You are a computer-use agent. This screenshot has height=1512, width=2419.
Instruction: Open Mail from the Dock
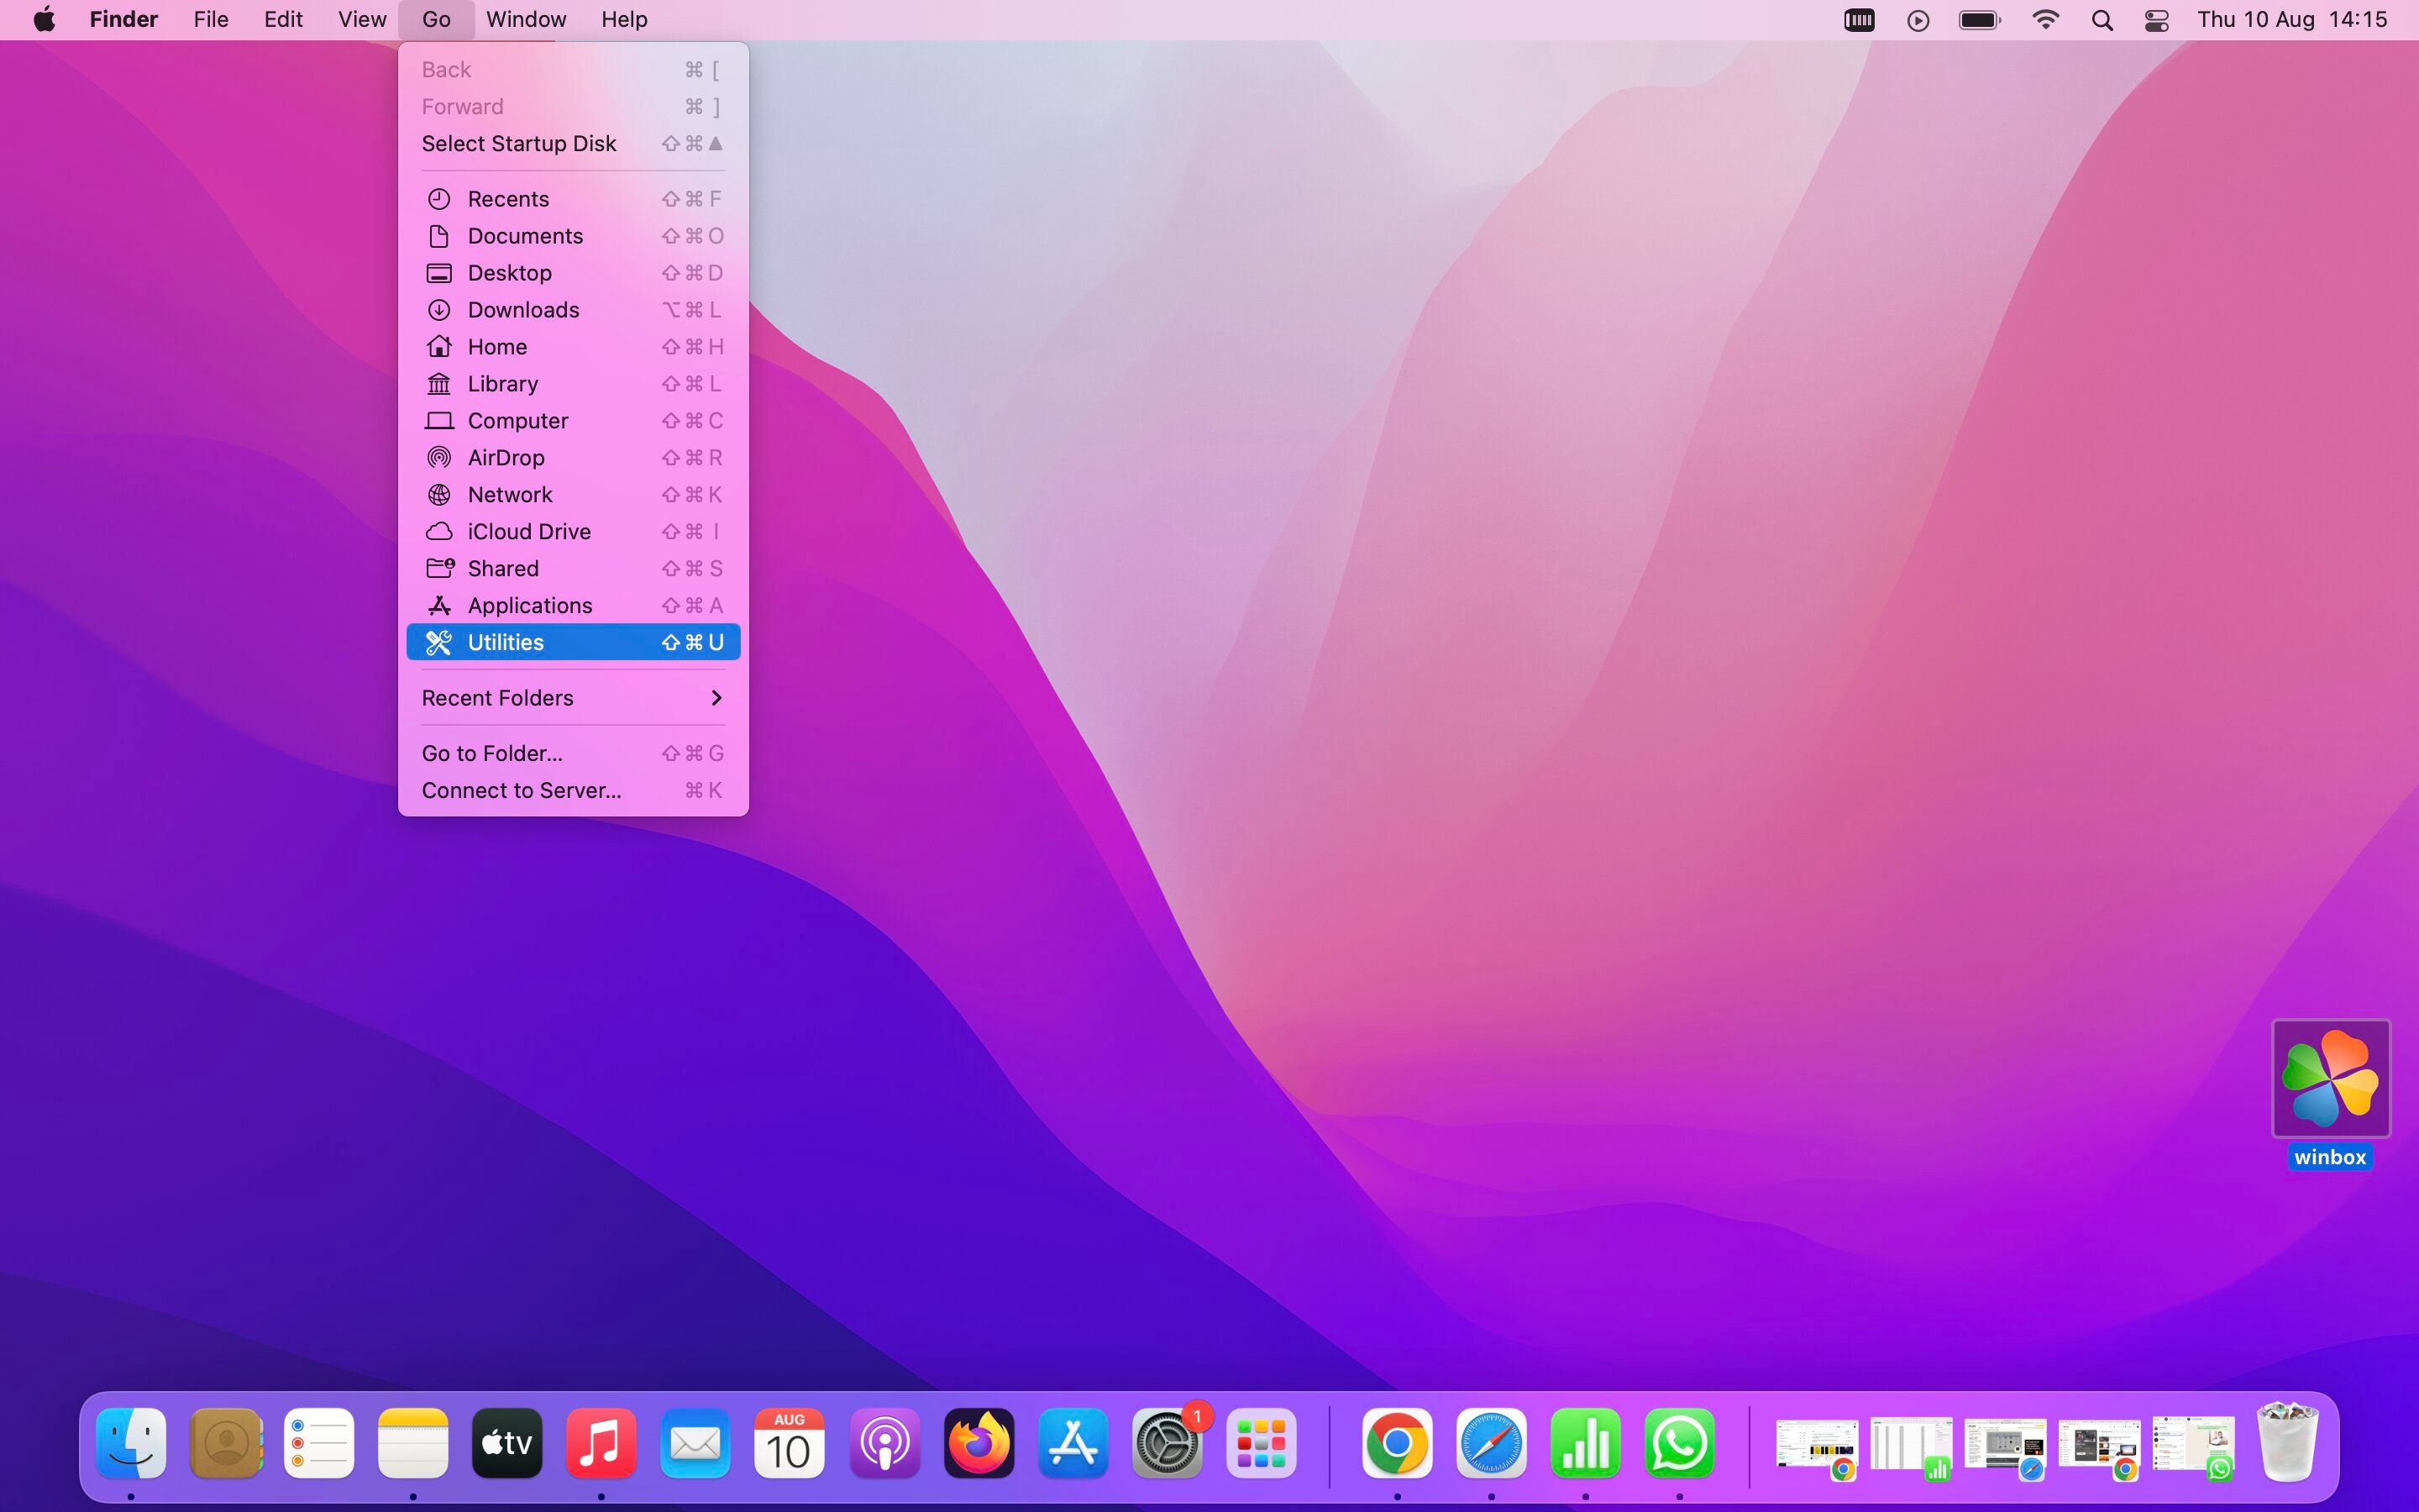pyautogui.click(x=694, y=1444)
